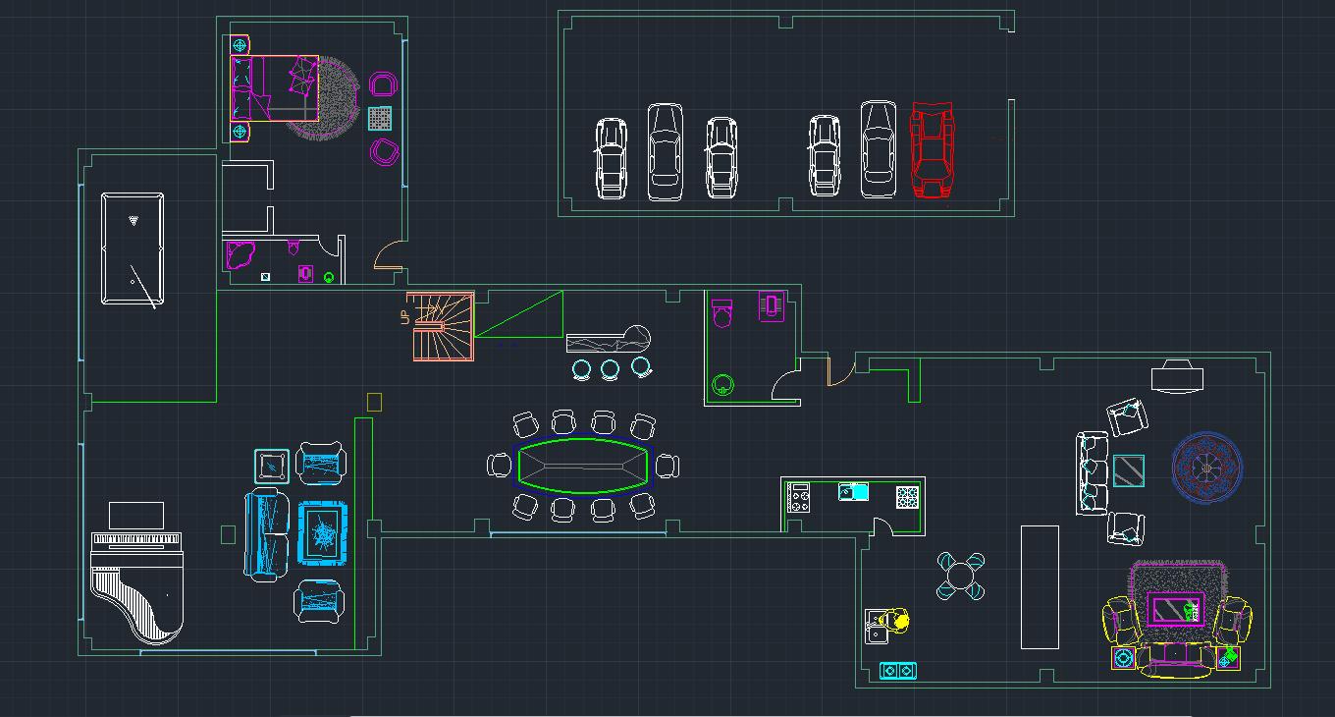Viewport: 1335px width, 717px height.
Task: Pick the green round basin in central bathroom
Action: [x=723, y=385]
